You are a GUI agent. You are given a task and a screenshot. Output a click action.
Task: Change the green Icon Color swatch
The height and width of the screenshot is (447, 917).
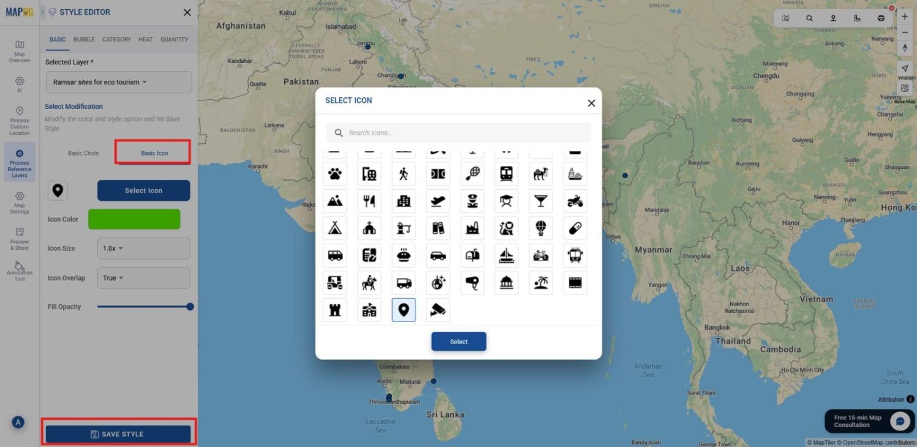tap(134, 219)
